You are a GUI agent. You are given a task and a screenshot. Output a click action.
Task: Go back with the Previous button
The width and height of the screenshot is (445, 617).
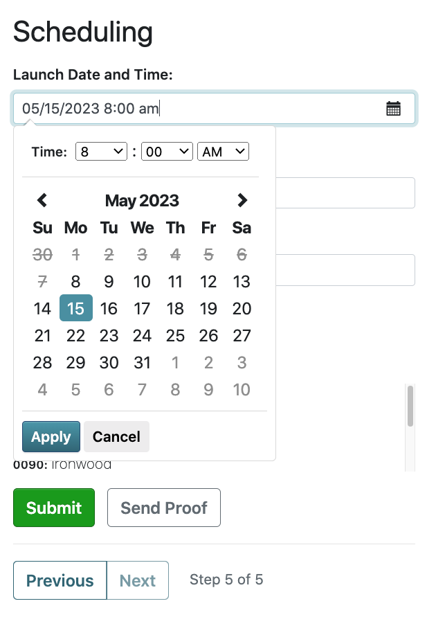[x=60, y=580]
